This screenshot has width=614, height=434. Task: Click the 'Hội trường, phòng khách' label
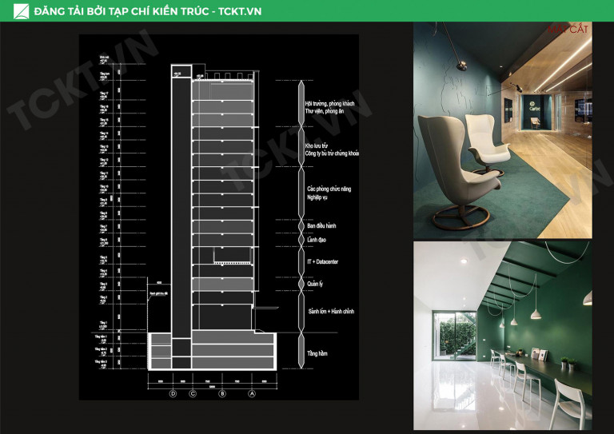[x=329, y=103]
